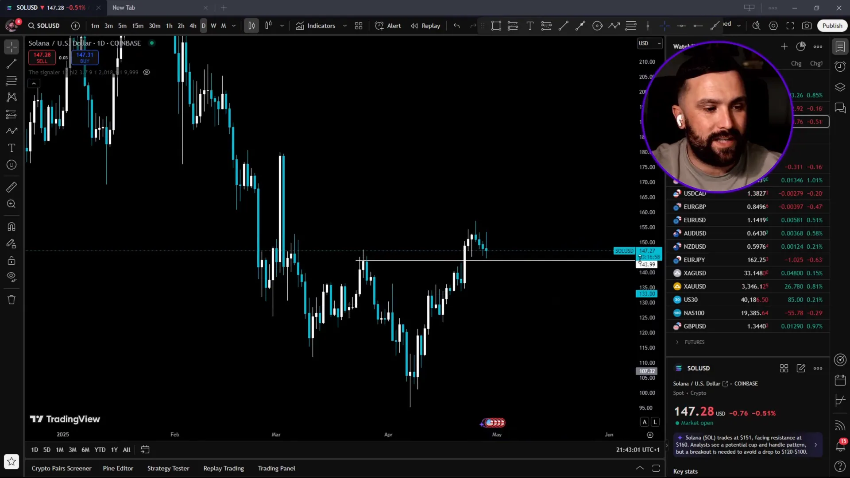The height and width of the screenshot is (478, 850).
Task: Select the 1m timeframe
Action: tap(95, 26)
